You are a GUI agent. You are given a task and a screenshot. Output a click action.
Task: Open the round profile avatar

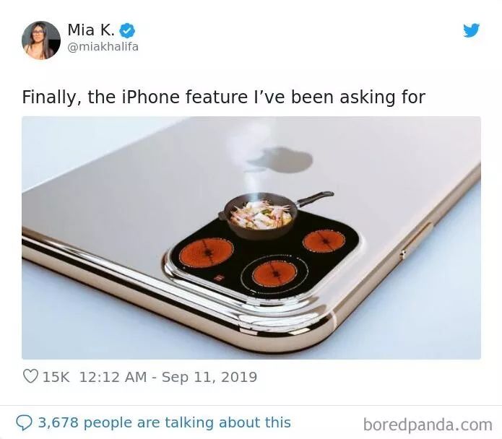coord(41,40)
